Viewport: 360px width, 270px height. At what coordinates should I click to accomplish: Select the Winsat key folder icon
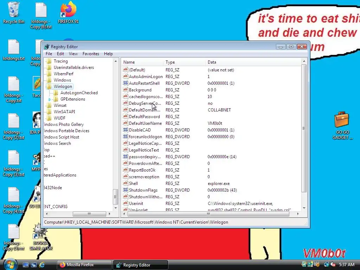tap(49, 105)
